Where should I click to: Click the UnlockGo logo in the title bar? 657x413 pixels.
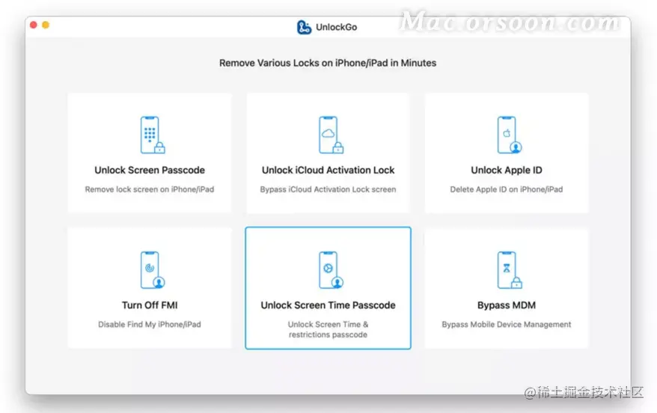305,27
